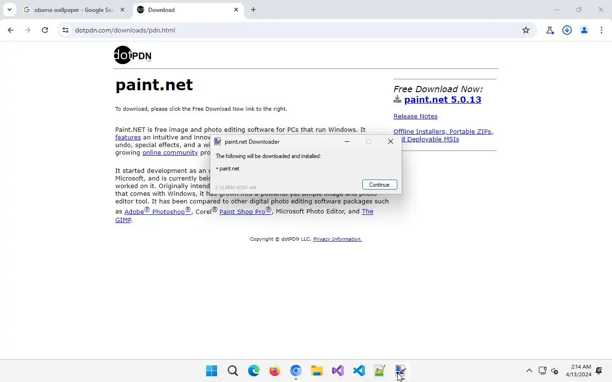Open the network status tray icon
This screenshot has height=382, width=612.
coord(543,371)
